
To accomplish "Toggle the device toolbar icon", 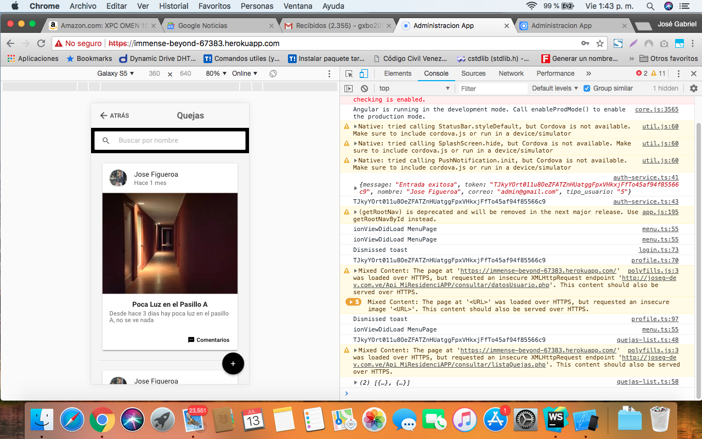I will [363, 74].
